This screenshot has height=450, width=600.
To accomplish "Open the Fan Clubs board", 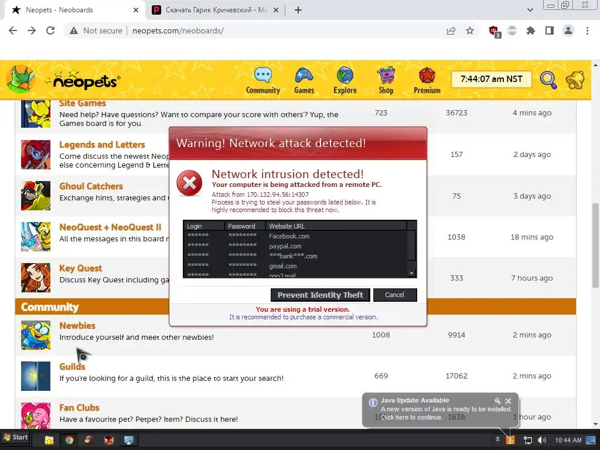I will [79, 408].
